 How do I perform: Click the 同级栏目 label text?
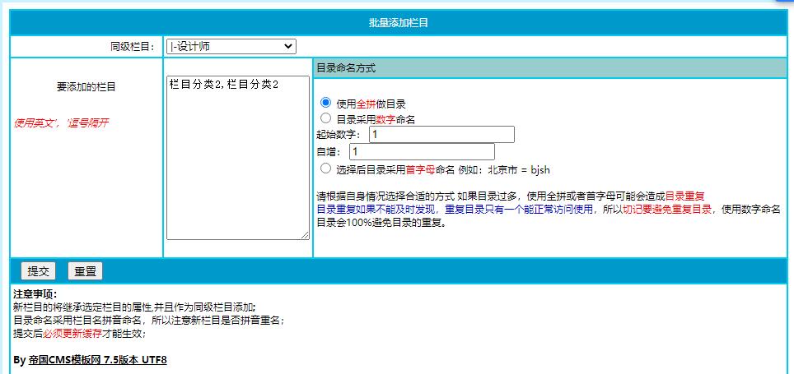coord(132,47)
